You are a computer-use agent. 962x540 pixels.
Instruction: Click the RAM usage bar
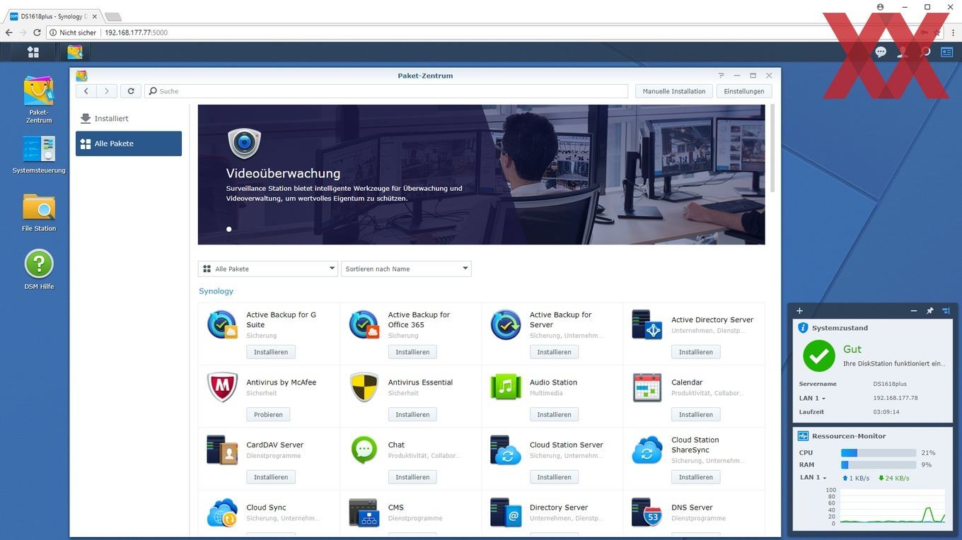click(879, 465)
